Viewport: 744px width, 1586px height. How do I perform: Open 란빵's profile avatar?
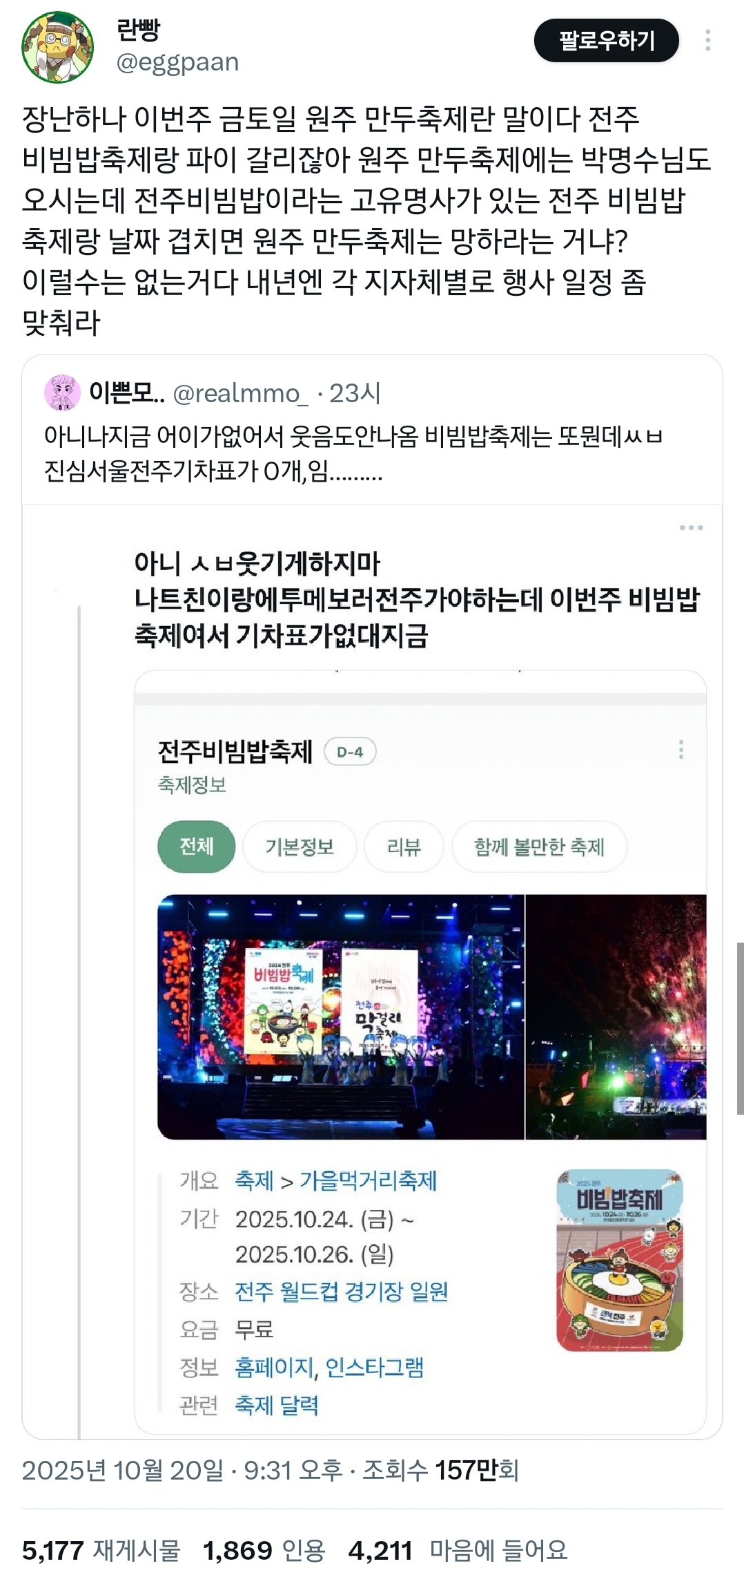point(58,47)
